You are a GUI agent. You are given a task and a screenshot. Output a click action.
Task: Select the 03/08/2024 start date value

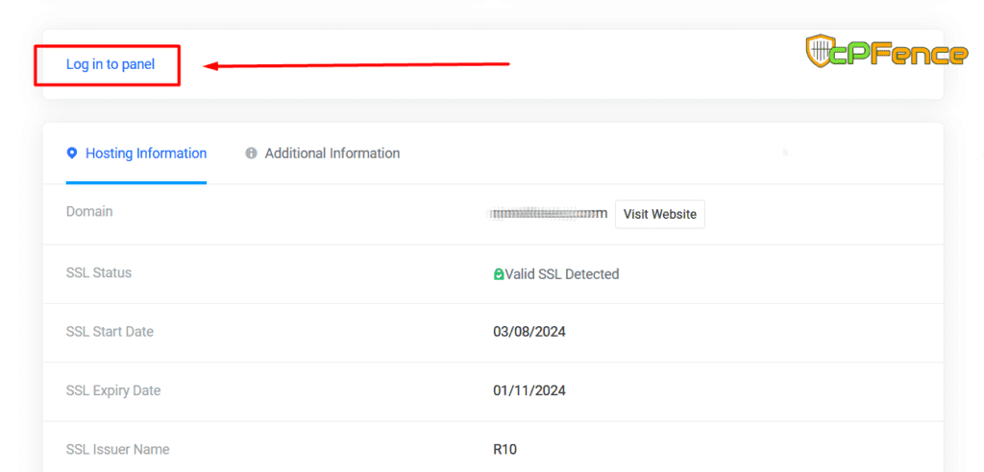(529, 332)
